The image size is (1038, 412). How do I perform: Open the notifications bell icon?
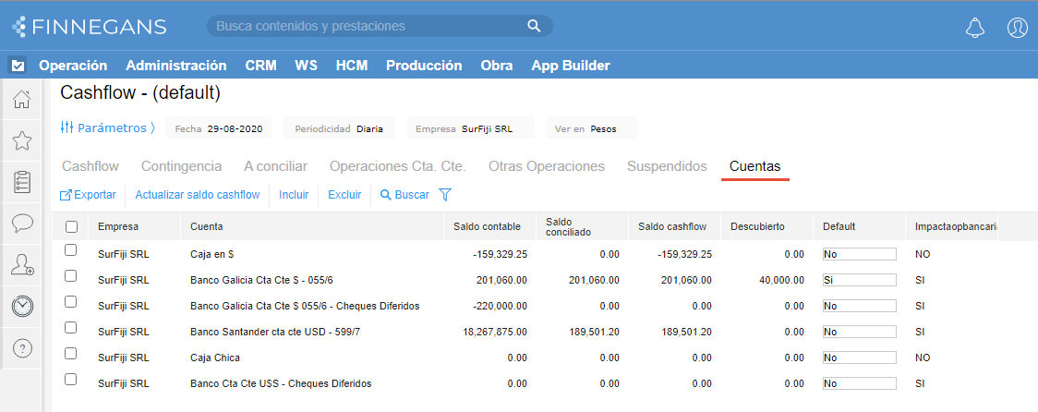point(975,28)
